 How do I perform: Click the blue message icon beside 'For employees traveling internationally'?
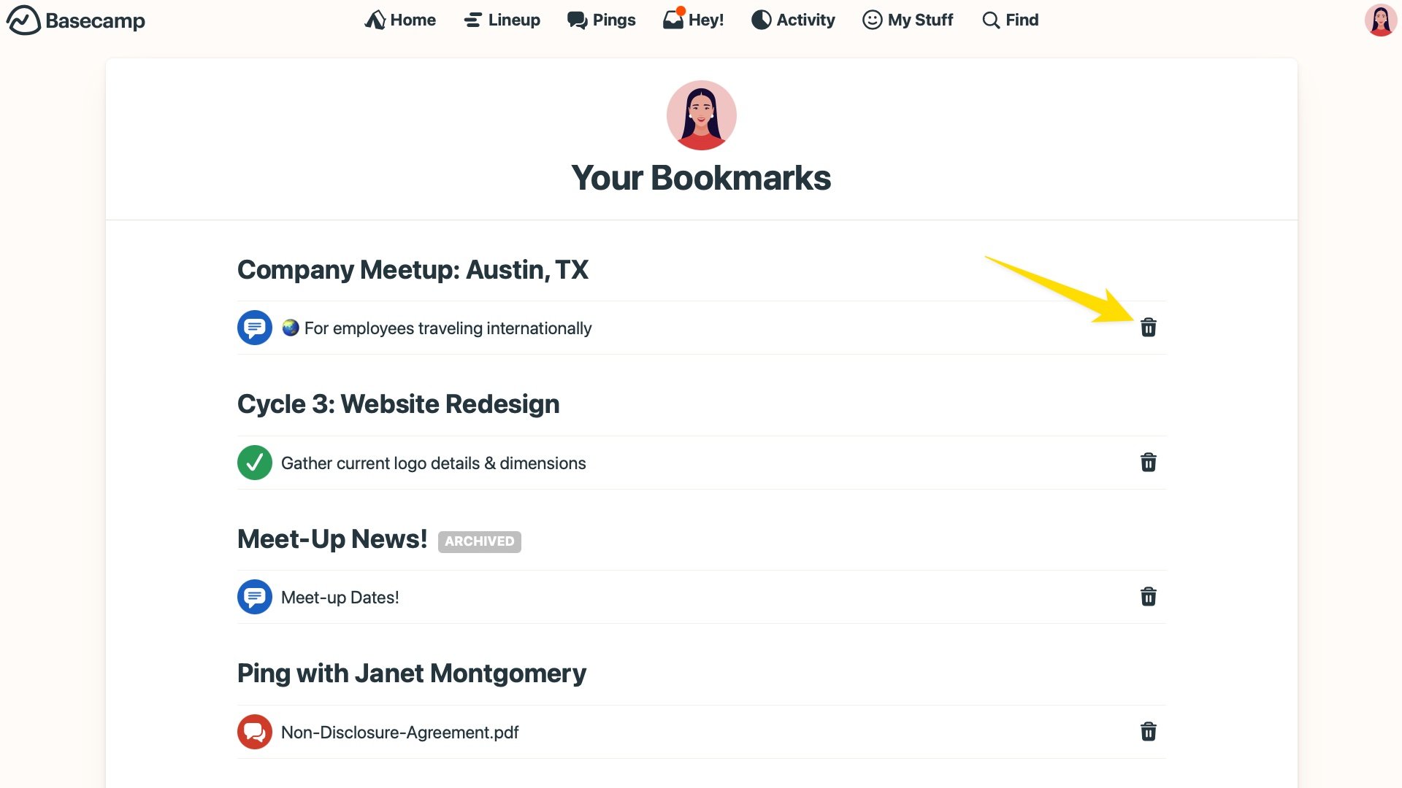255,328
